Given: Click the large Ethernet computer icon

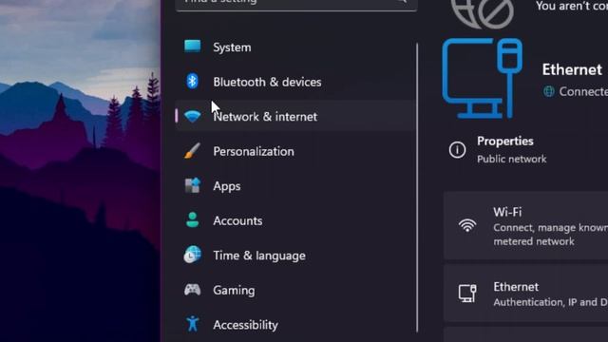Looking at the screenshot, I should pyautogui.click(x=482, y=78).
